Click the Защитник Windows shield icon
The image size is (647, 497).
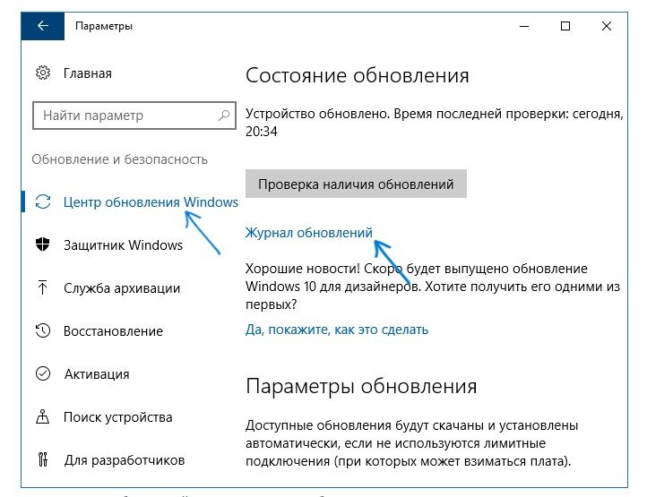pyautogui.click(x=42, y=244)
